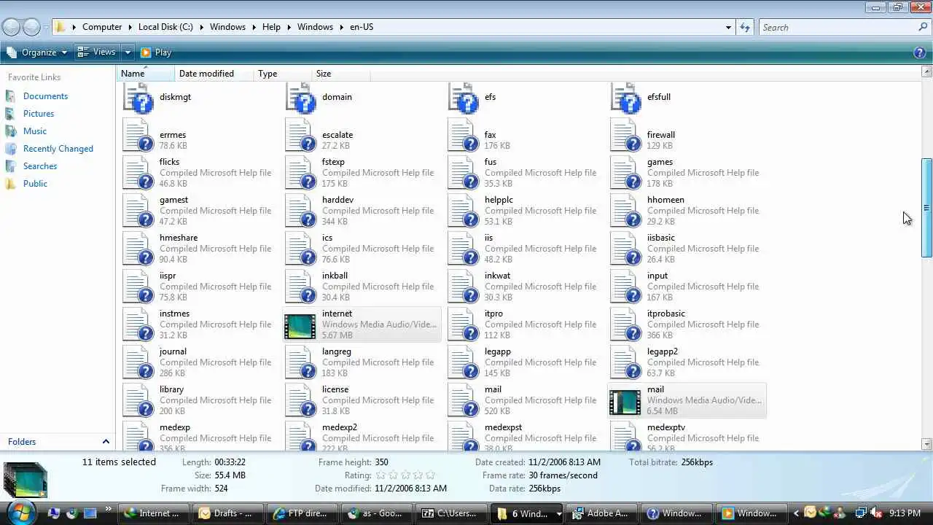This screenshot has width=933, height=525.
Task: Click the Computer breadcrumb
Action: [102, 27]
